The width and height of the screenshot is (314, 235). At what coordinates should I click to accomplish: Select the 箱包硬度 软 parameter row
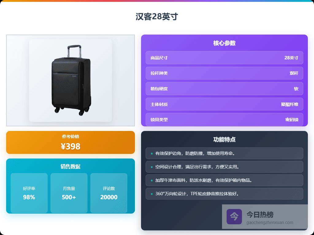224,88
